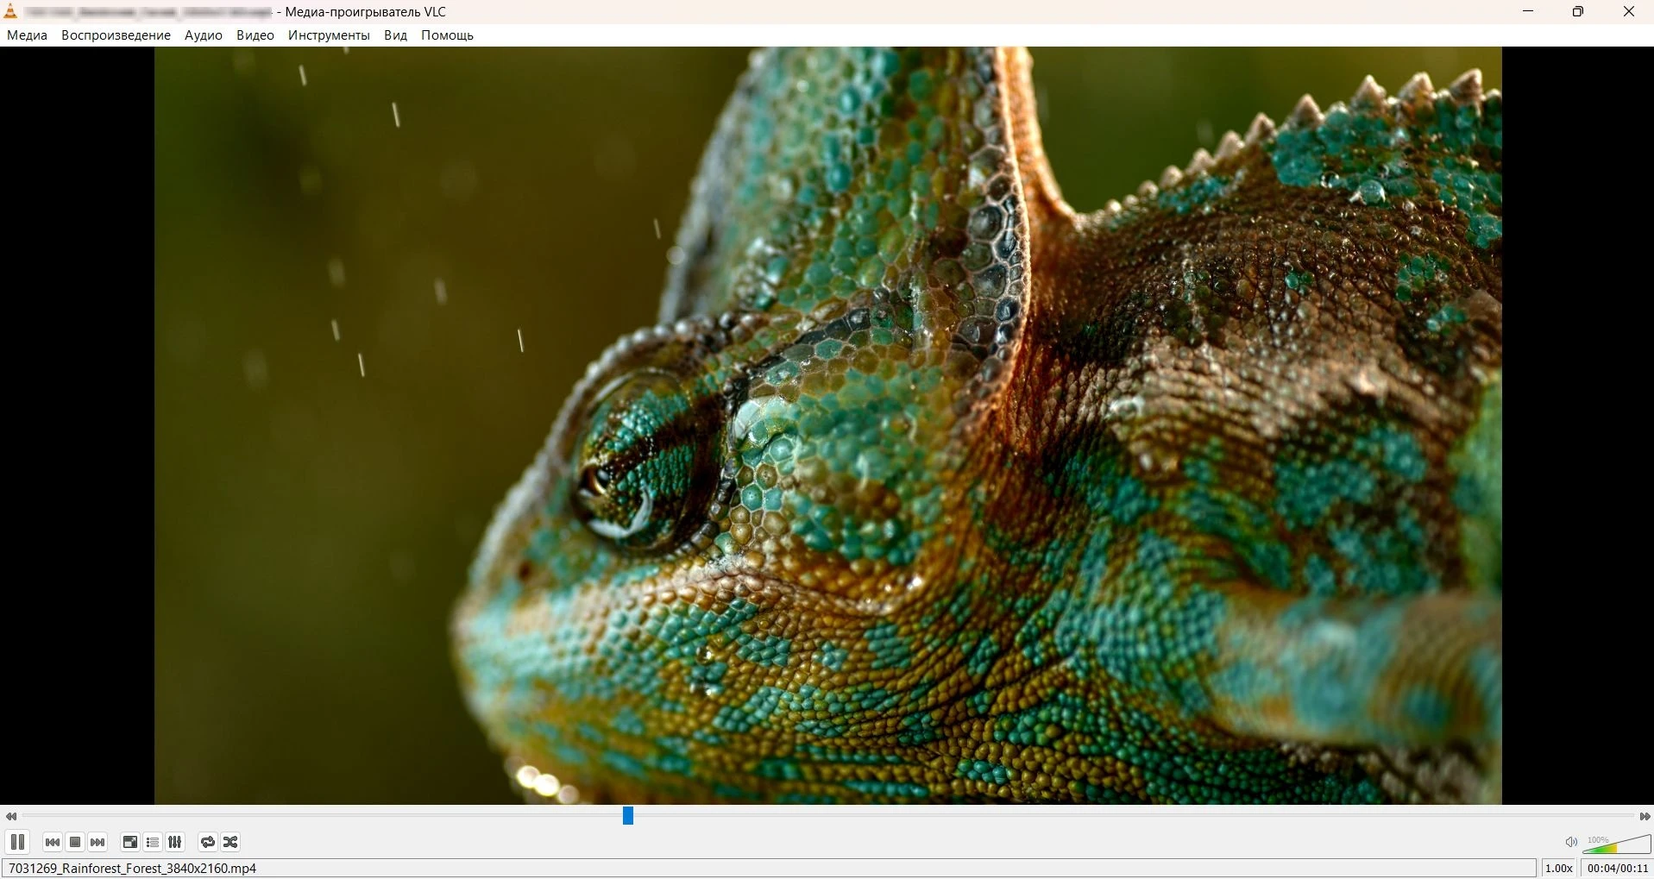Step forward using right seek arrows
Viewport: 1654px width, 879px height.
click(1645, 816)
